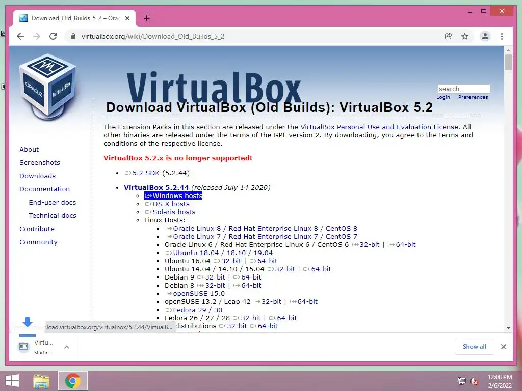522x391 pixels.
Task: Click the network tray icon
Action: click(x=461, y=381)
